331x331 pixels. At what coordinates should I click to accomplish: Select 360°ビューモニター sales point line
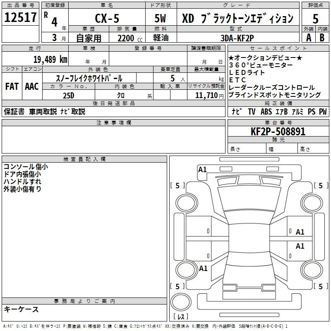click(261, 65)
